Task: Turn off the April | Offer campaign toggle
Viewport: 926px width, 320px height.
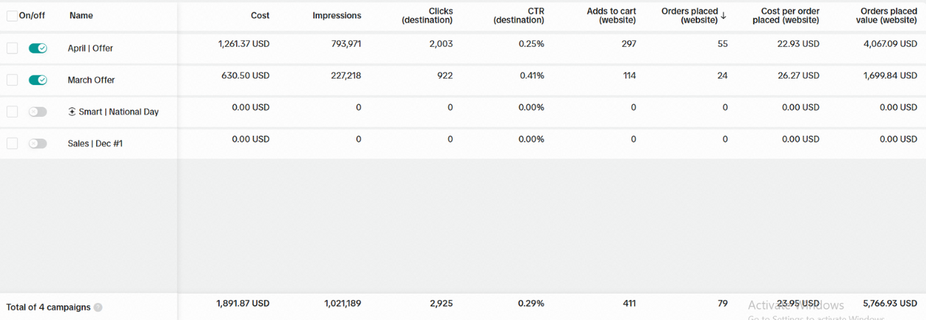Action: (x=37, y=48)
